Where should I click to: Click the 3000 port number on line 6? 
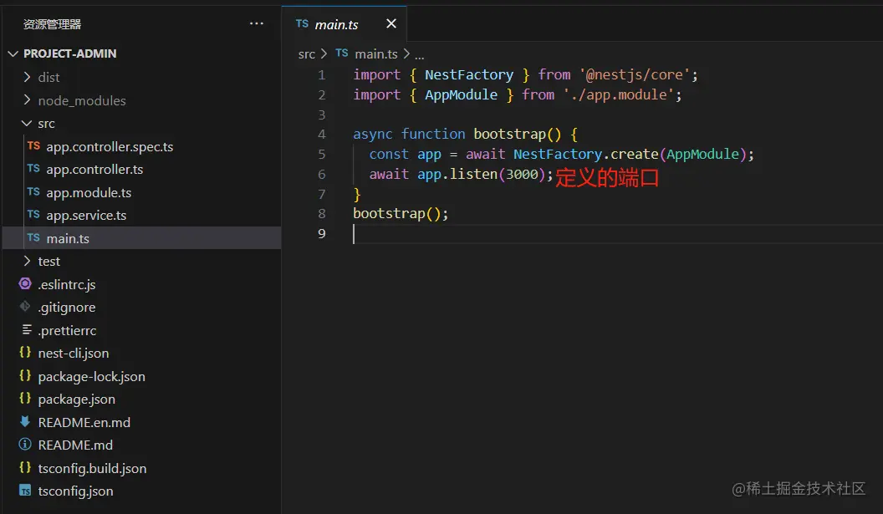tap(522, 175)
